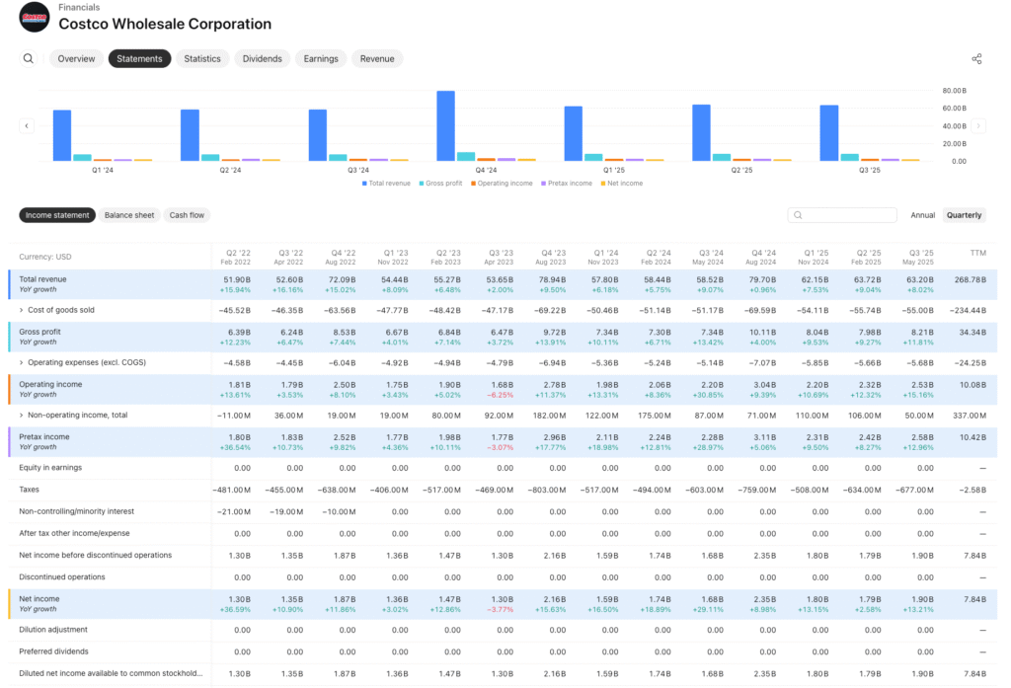The image size is (1011, 688).
Task: Open the Cash flow statement
Action: (x=187, y=214)
